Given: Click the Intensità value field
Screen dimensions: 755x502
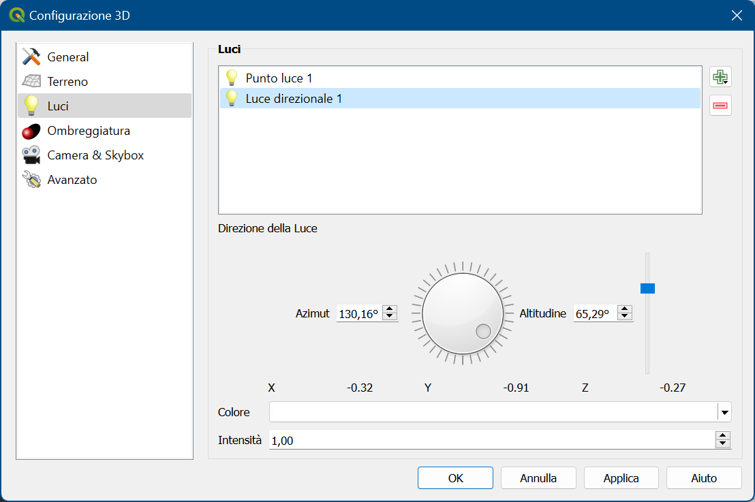Looking at the screenshot, I should 491,440.
